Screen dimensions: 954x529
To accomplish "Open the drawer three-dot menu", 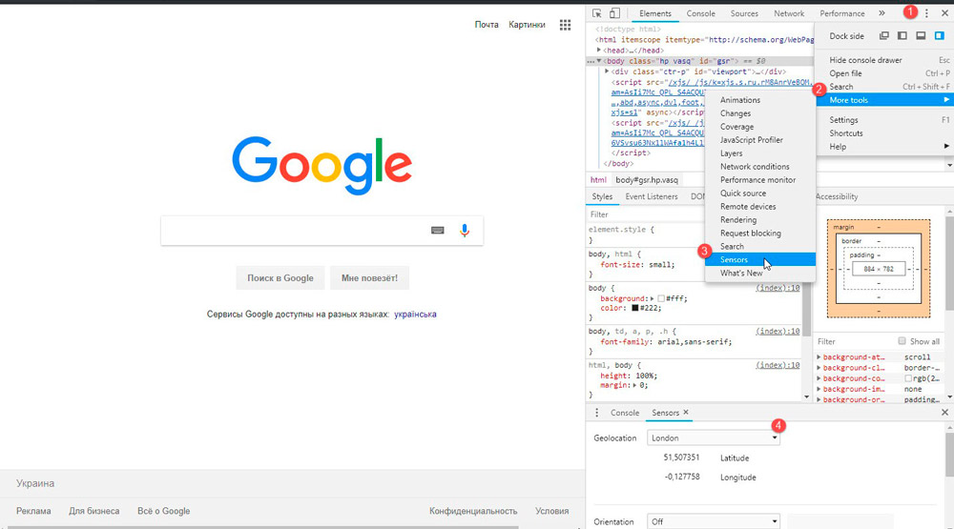I will pos(596,413).
